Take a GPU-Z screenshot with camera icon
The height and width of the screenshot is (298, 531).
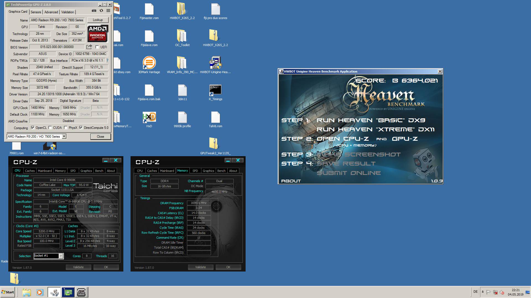94,10
